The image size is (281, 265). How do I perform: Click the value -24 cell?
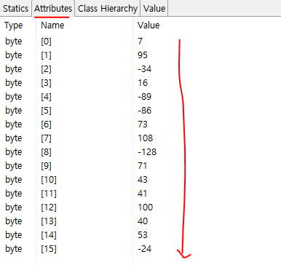(x=144, y=249)
